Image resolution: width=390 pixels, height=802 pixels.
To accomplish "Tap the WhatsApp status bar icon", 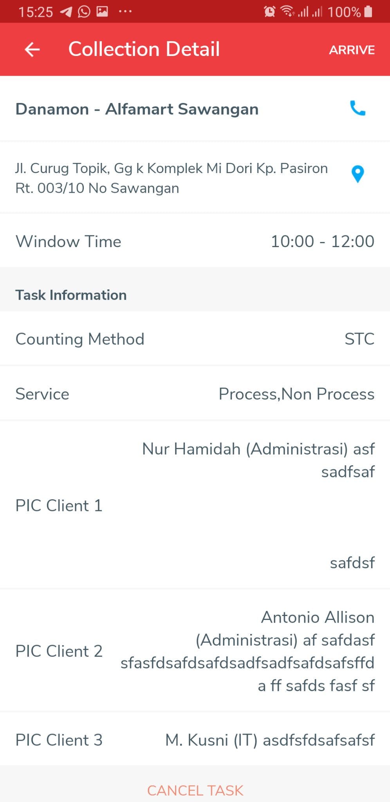I will point(84,12).
